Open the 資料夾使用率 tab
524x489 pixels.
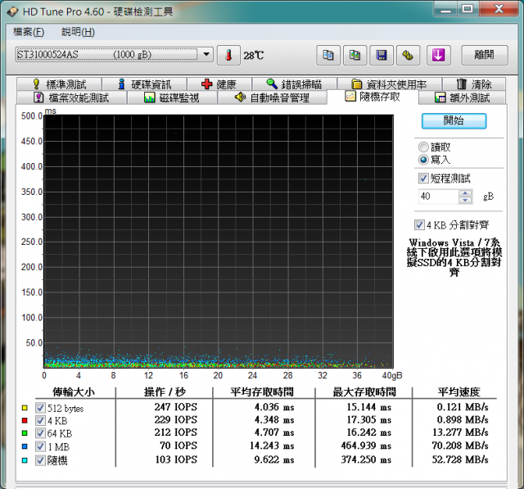pyautogui.click(x=390, y=84)
